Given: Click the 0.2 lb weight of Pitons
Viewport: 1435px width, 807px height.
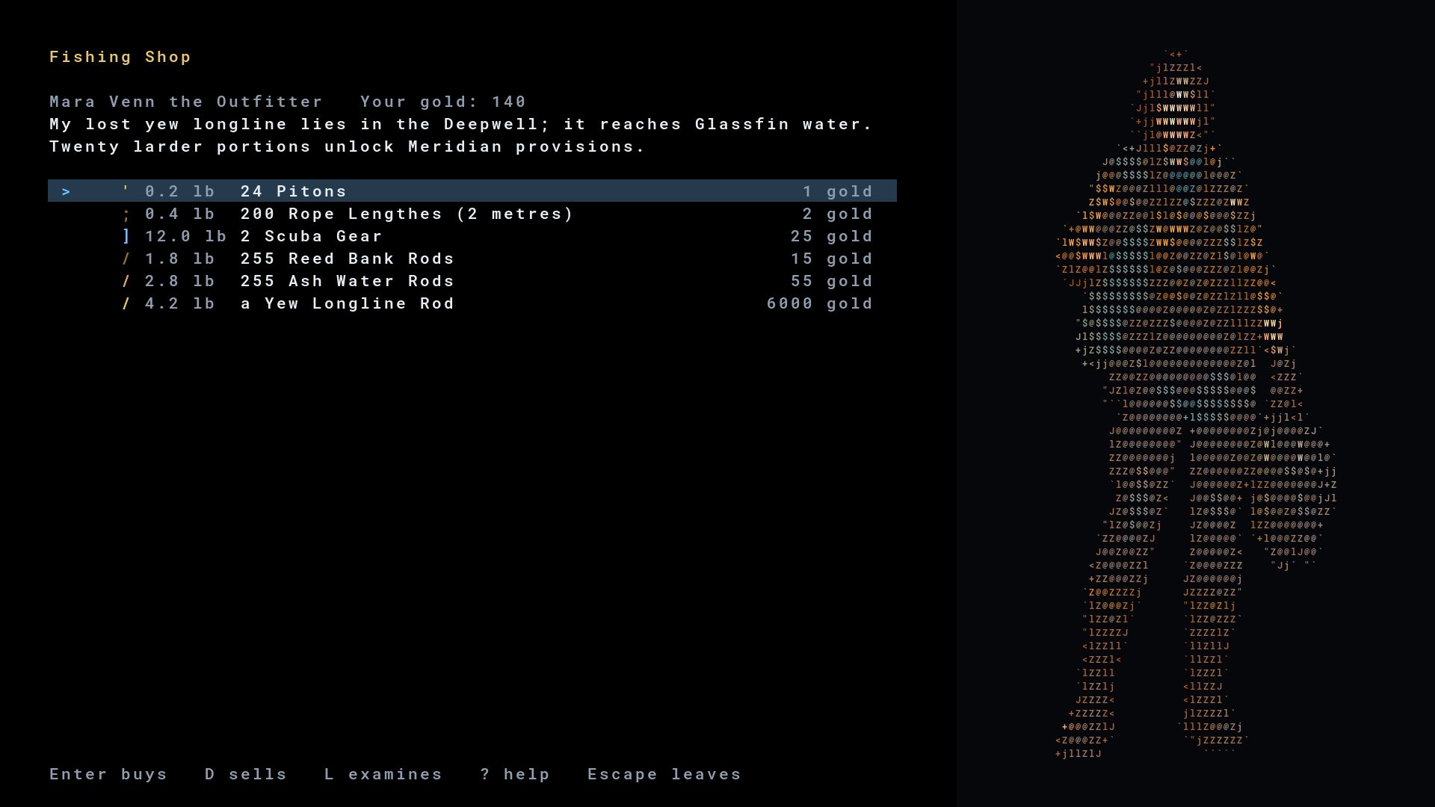Looking at the screenshot, I should click(x=180, y=191).
